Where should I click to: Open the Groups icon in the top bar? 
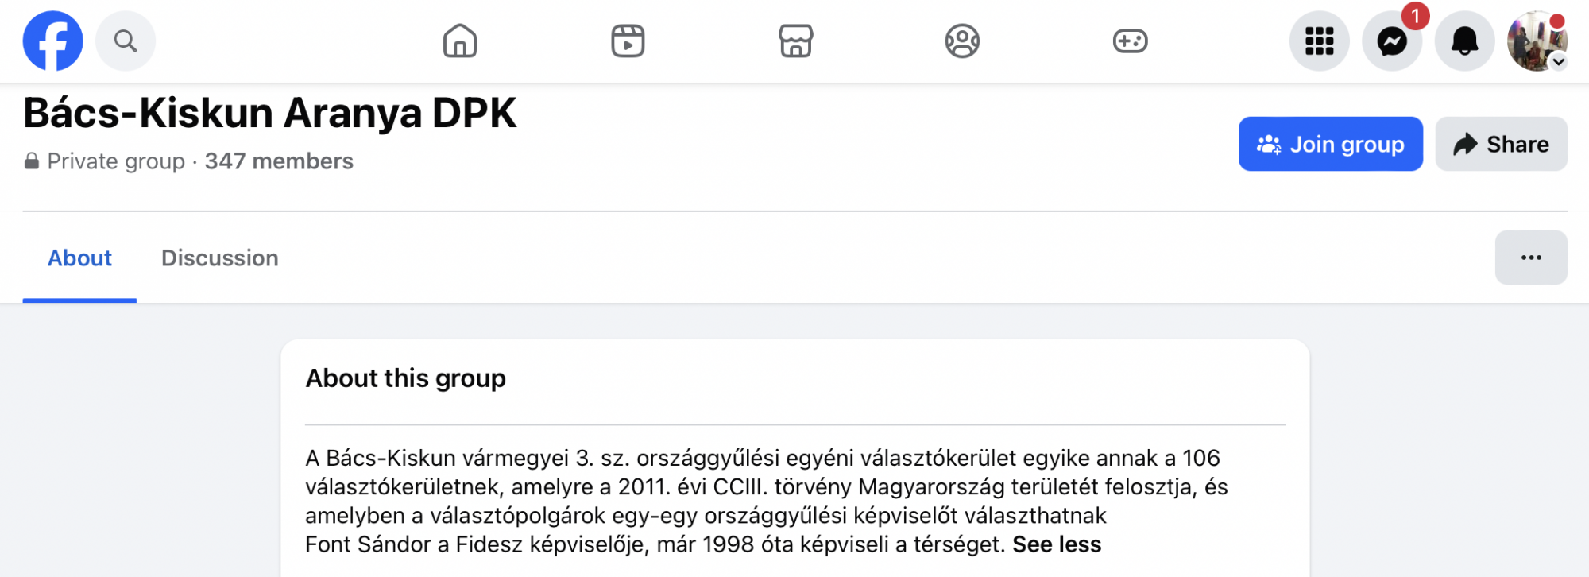pos(962,41)
